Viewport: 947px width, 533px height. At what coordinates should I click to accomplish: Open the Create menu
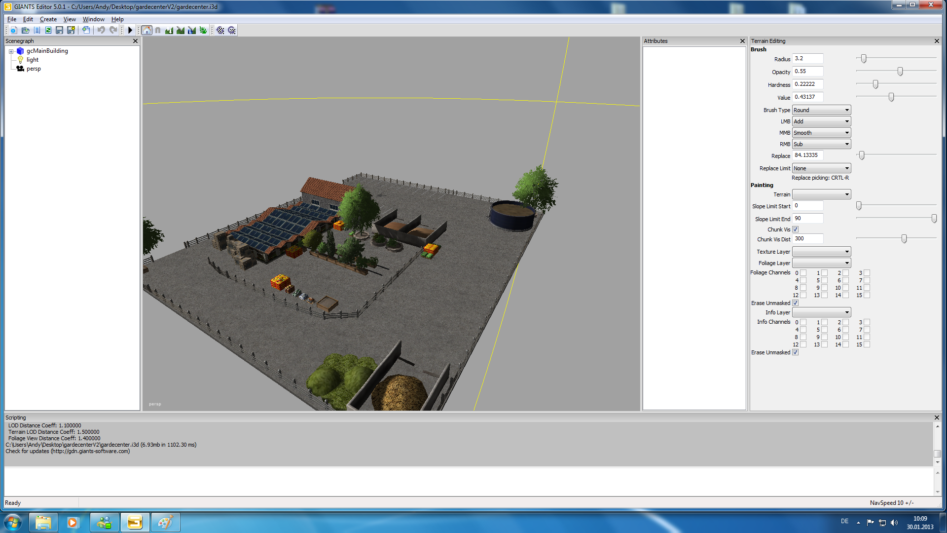48,19
